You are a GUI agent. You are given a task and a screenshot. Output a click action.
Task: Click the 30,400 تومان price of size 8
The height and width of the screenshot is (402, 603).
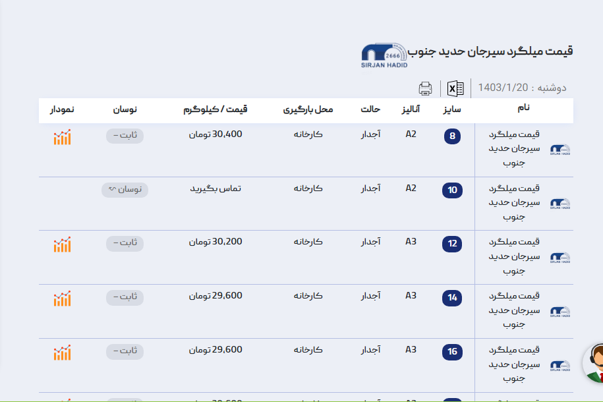(215, 134)
